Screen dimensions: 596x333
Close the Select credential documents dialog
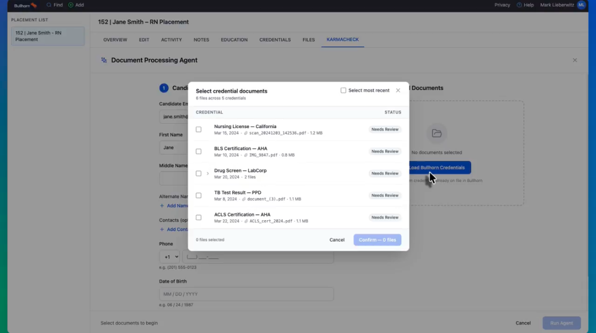click(x=398, y=90)
